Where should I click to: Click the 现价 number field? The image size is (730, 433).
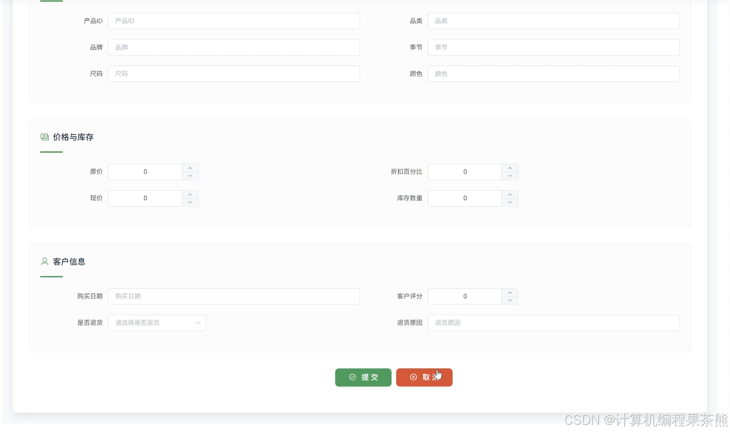145,198
